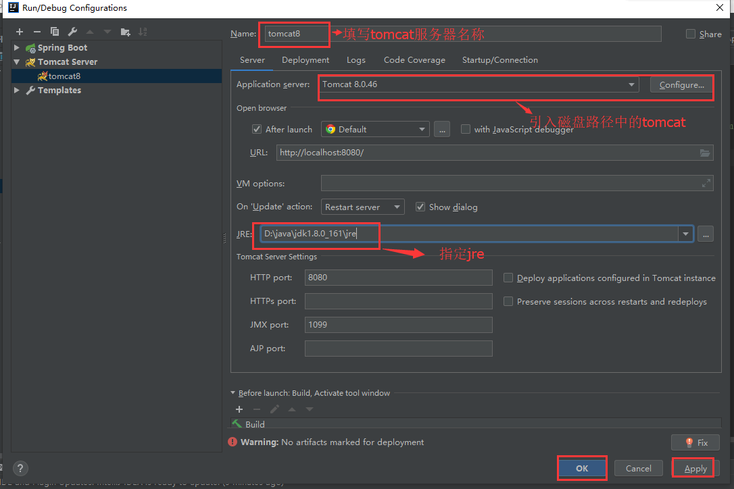Screen dimensions: 734x489
Task: Expand the Spring Boot tree node
Action: click(x=17, y=48)
